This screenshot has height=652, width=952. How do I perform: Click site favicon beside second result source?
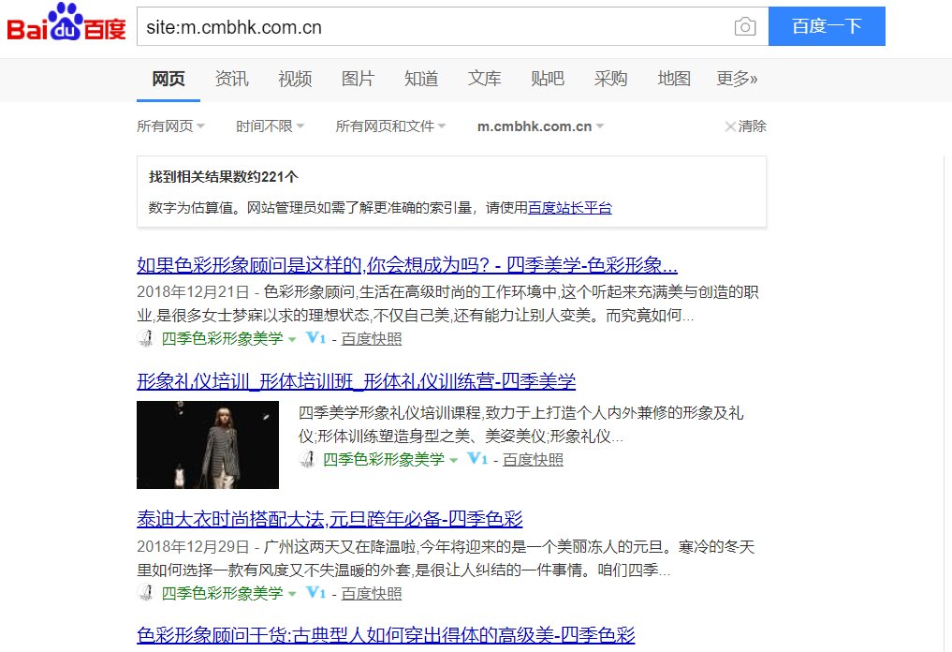coord(307,459)
